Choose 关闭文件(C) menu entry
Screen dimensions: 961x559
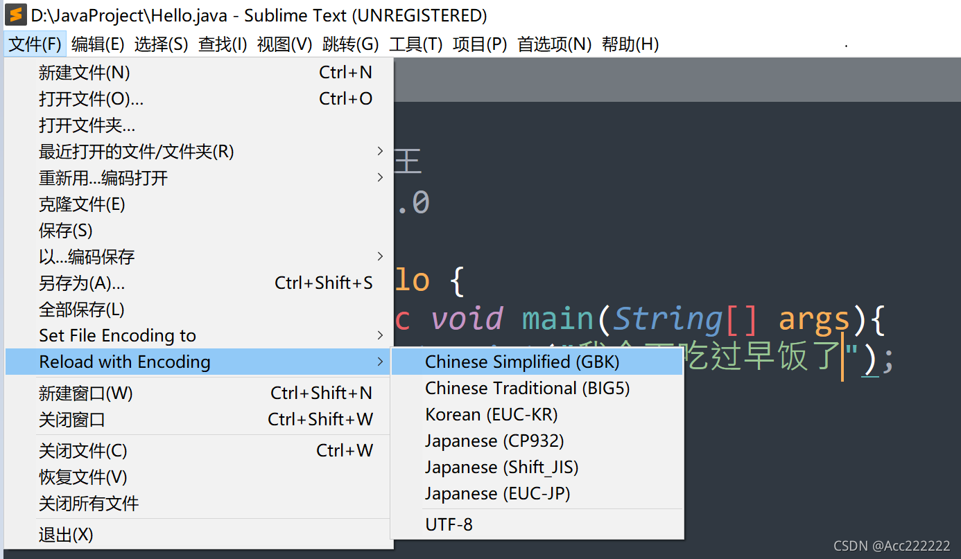(x=198, y=451)
